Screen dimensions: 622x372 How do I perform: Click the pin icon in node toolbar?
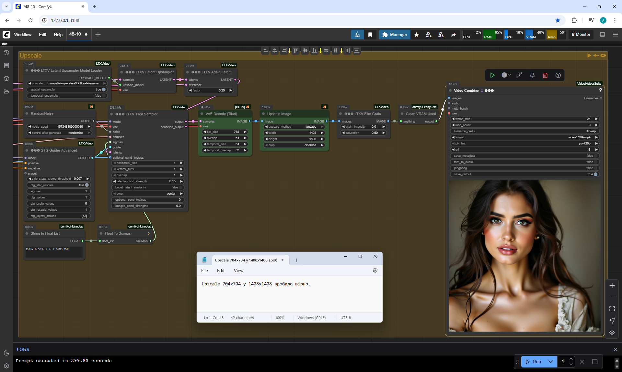coord(532,75)
